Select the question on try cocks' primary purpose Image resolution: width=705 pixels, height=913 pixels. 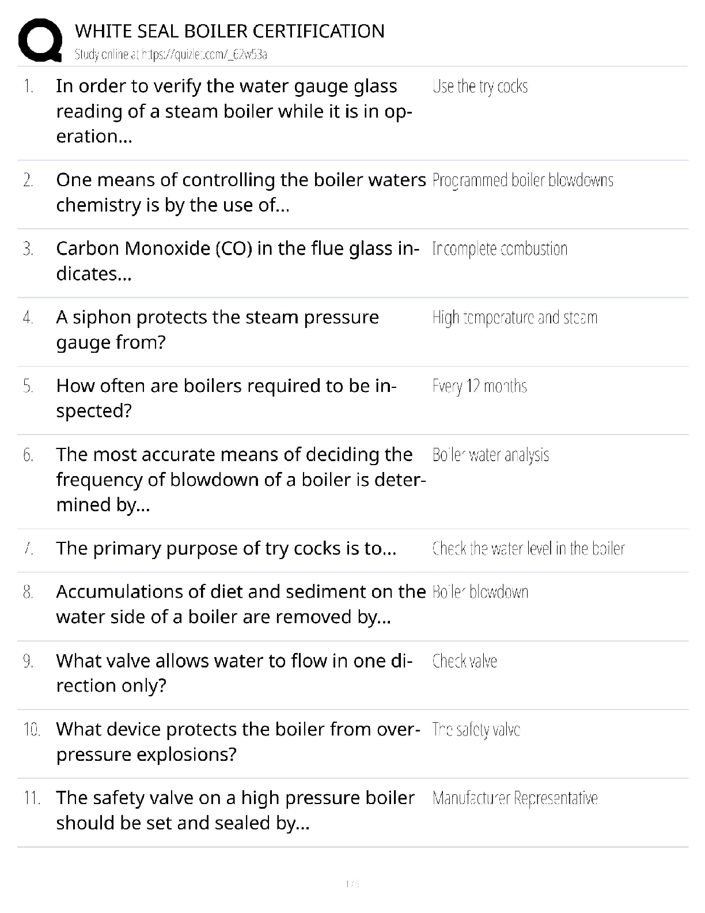(226, 548)
